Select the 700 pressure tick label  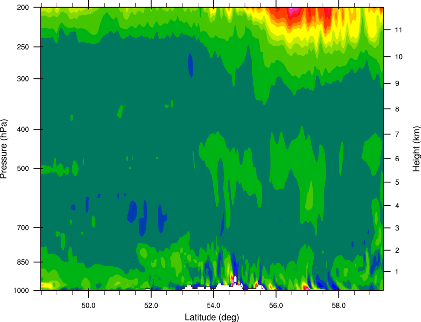[23, 228]
